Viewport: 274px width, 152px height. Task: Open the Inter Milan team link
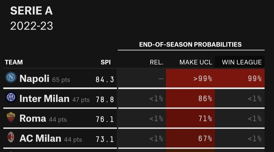point(44,99)
